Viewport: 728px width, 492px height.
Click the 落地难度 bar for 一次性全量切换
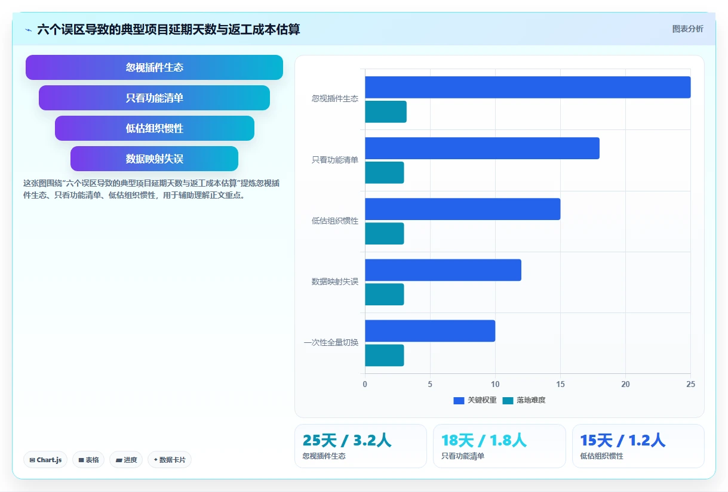pos(385,355)
